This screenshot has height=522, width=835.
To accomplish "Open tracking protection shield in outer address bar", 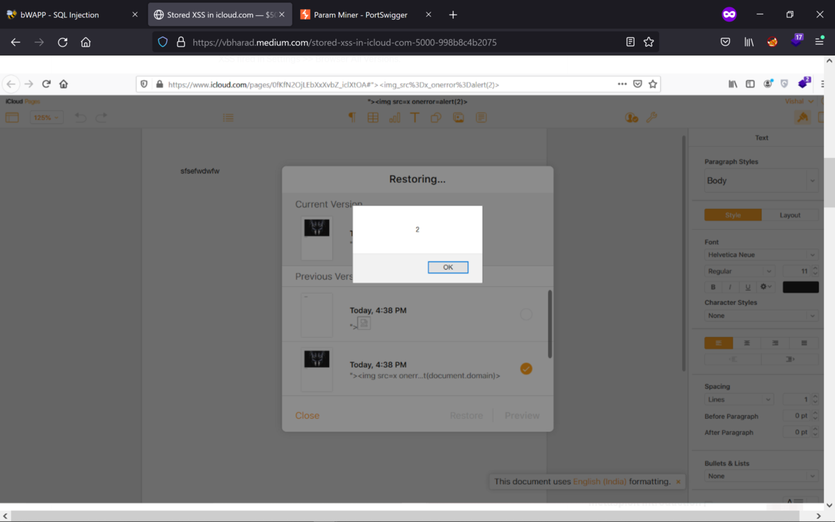I will click(163, 42).
